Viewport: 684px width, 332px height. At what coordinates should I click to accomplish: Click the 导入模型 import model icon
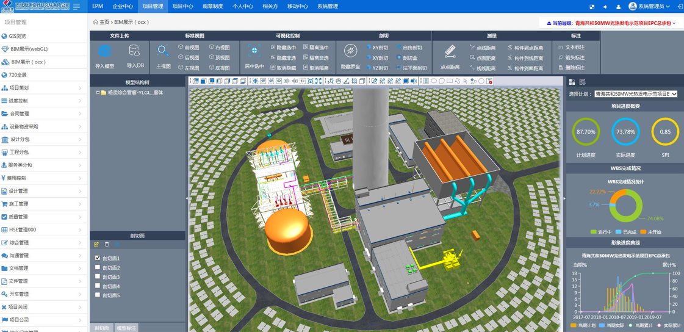[104, 52]
